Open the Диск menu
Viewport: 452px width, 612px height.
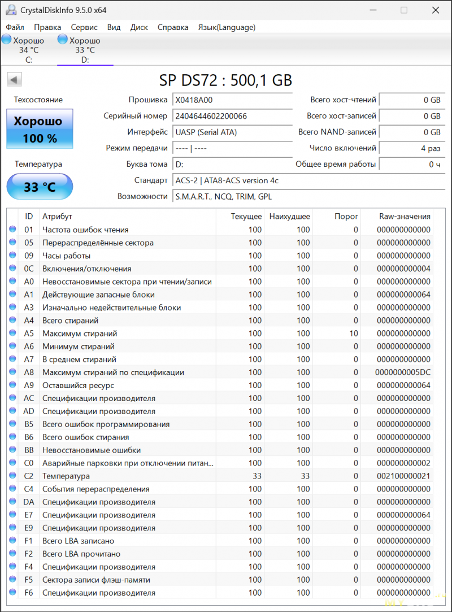point(139,27)
